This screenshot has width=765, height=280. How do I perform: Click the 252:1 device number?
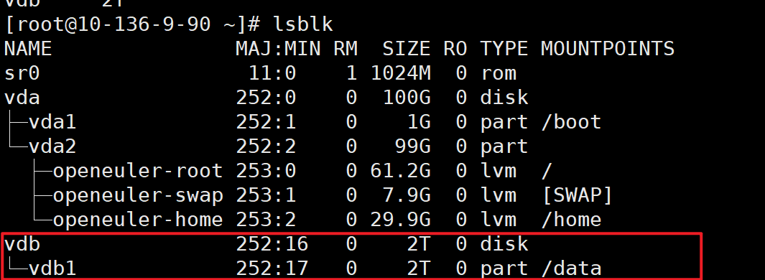266,122
